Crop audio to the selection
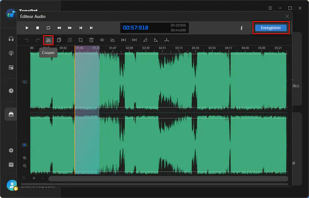The image size is (309, 198). pyautogui.click(x=80, y=40)
